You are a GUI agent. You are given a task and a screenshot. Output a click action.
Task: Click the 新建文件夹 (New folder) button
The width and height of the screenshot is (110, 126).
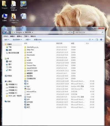click(38, 40)
